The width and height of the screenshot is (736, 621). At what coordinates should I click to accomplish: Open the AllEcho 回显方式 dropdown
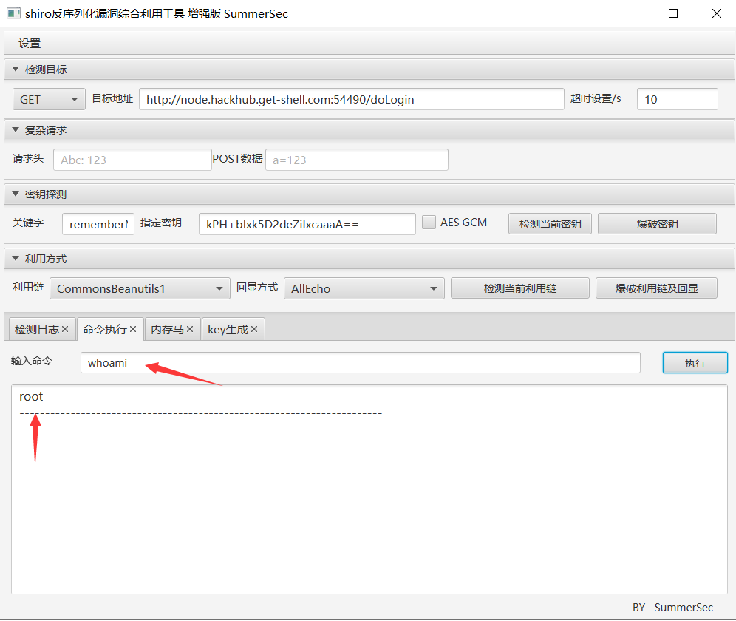(x=364, y=288)
